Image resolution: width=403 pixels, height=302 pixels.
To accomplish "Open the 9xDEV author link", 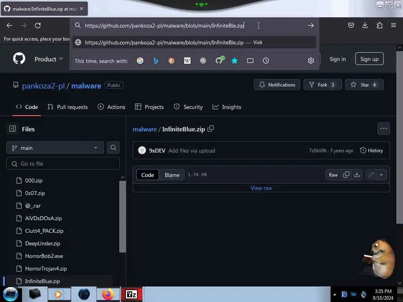I will coord(157,151).
